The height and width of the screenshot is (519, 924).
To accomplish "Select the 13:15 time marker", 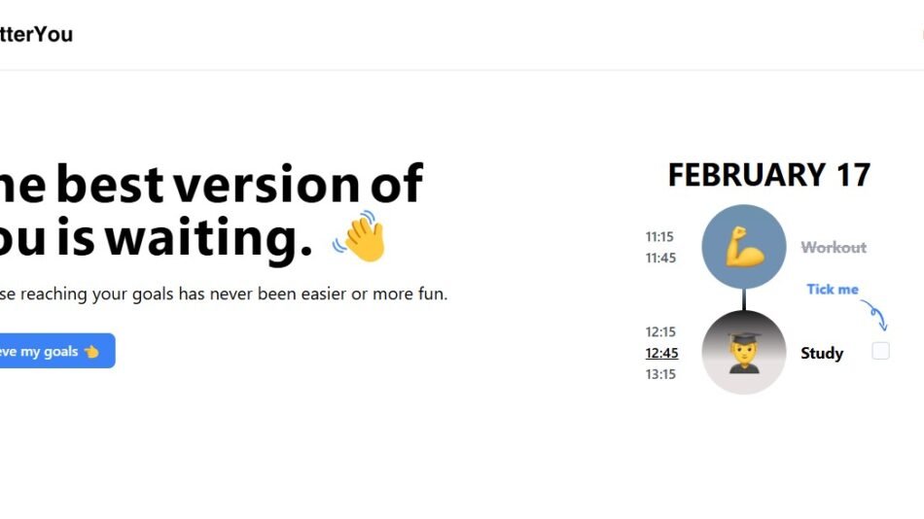I will 660,374.
